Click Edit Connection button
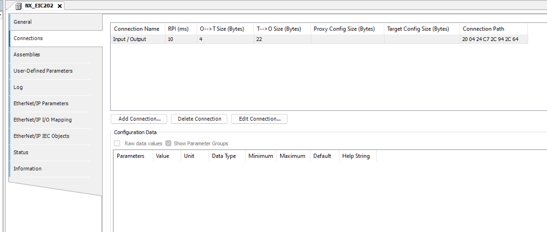The width and height of the screenshot is (547, 232). coord(259,119)
